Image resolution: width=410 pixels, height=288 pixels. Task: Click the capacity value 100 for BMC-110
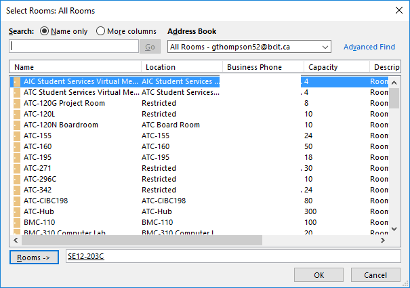310,222
